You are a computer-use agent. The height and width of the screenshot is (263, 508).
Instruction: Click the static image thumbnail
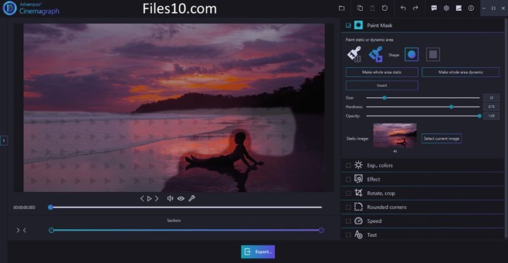395,135
